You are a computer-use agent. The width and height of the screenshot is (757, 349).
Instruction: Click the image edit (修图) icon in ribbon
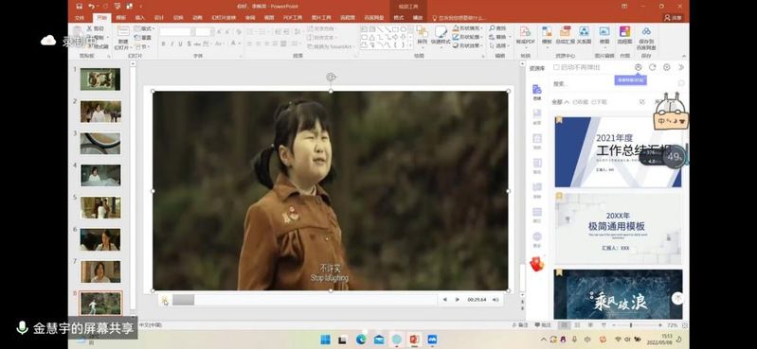tap(604, 31)
